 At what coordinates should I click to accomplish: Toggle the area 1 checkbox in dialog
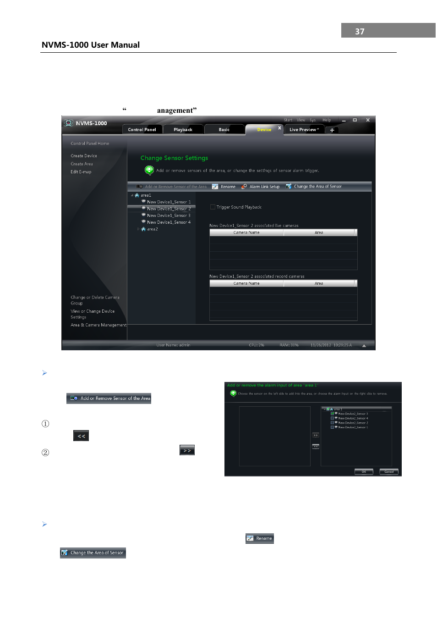click(328, 409)
